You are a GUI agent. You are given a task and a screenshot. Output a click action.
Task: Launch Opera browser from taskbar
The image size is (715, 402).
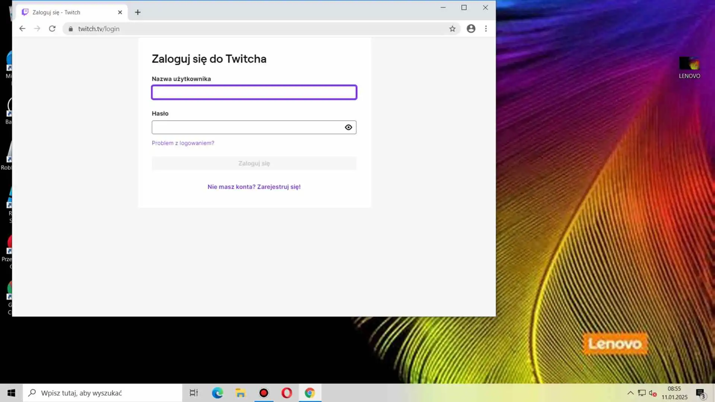click(x=287, y=393)
